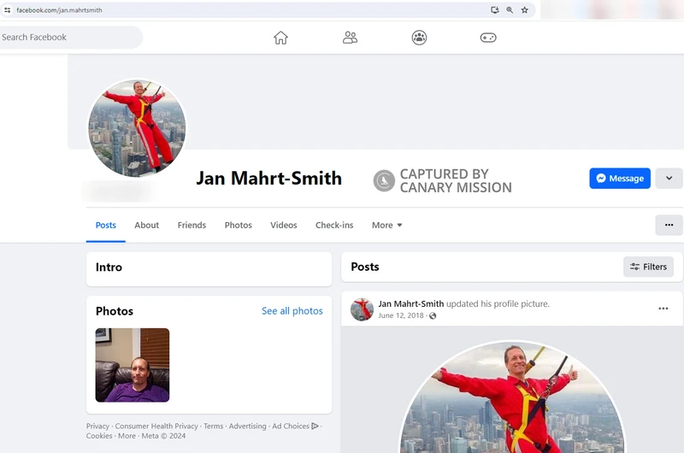Click the More footer link
The height and width of the screenshot is (453, 684).
tap(127, 436)
